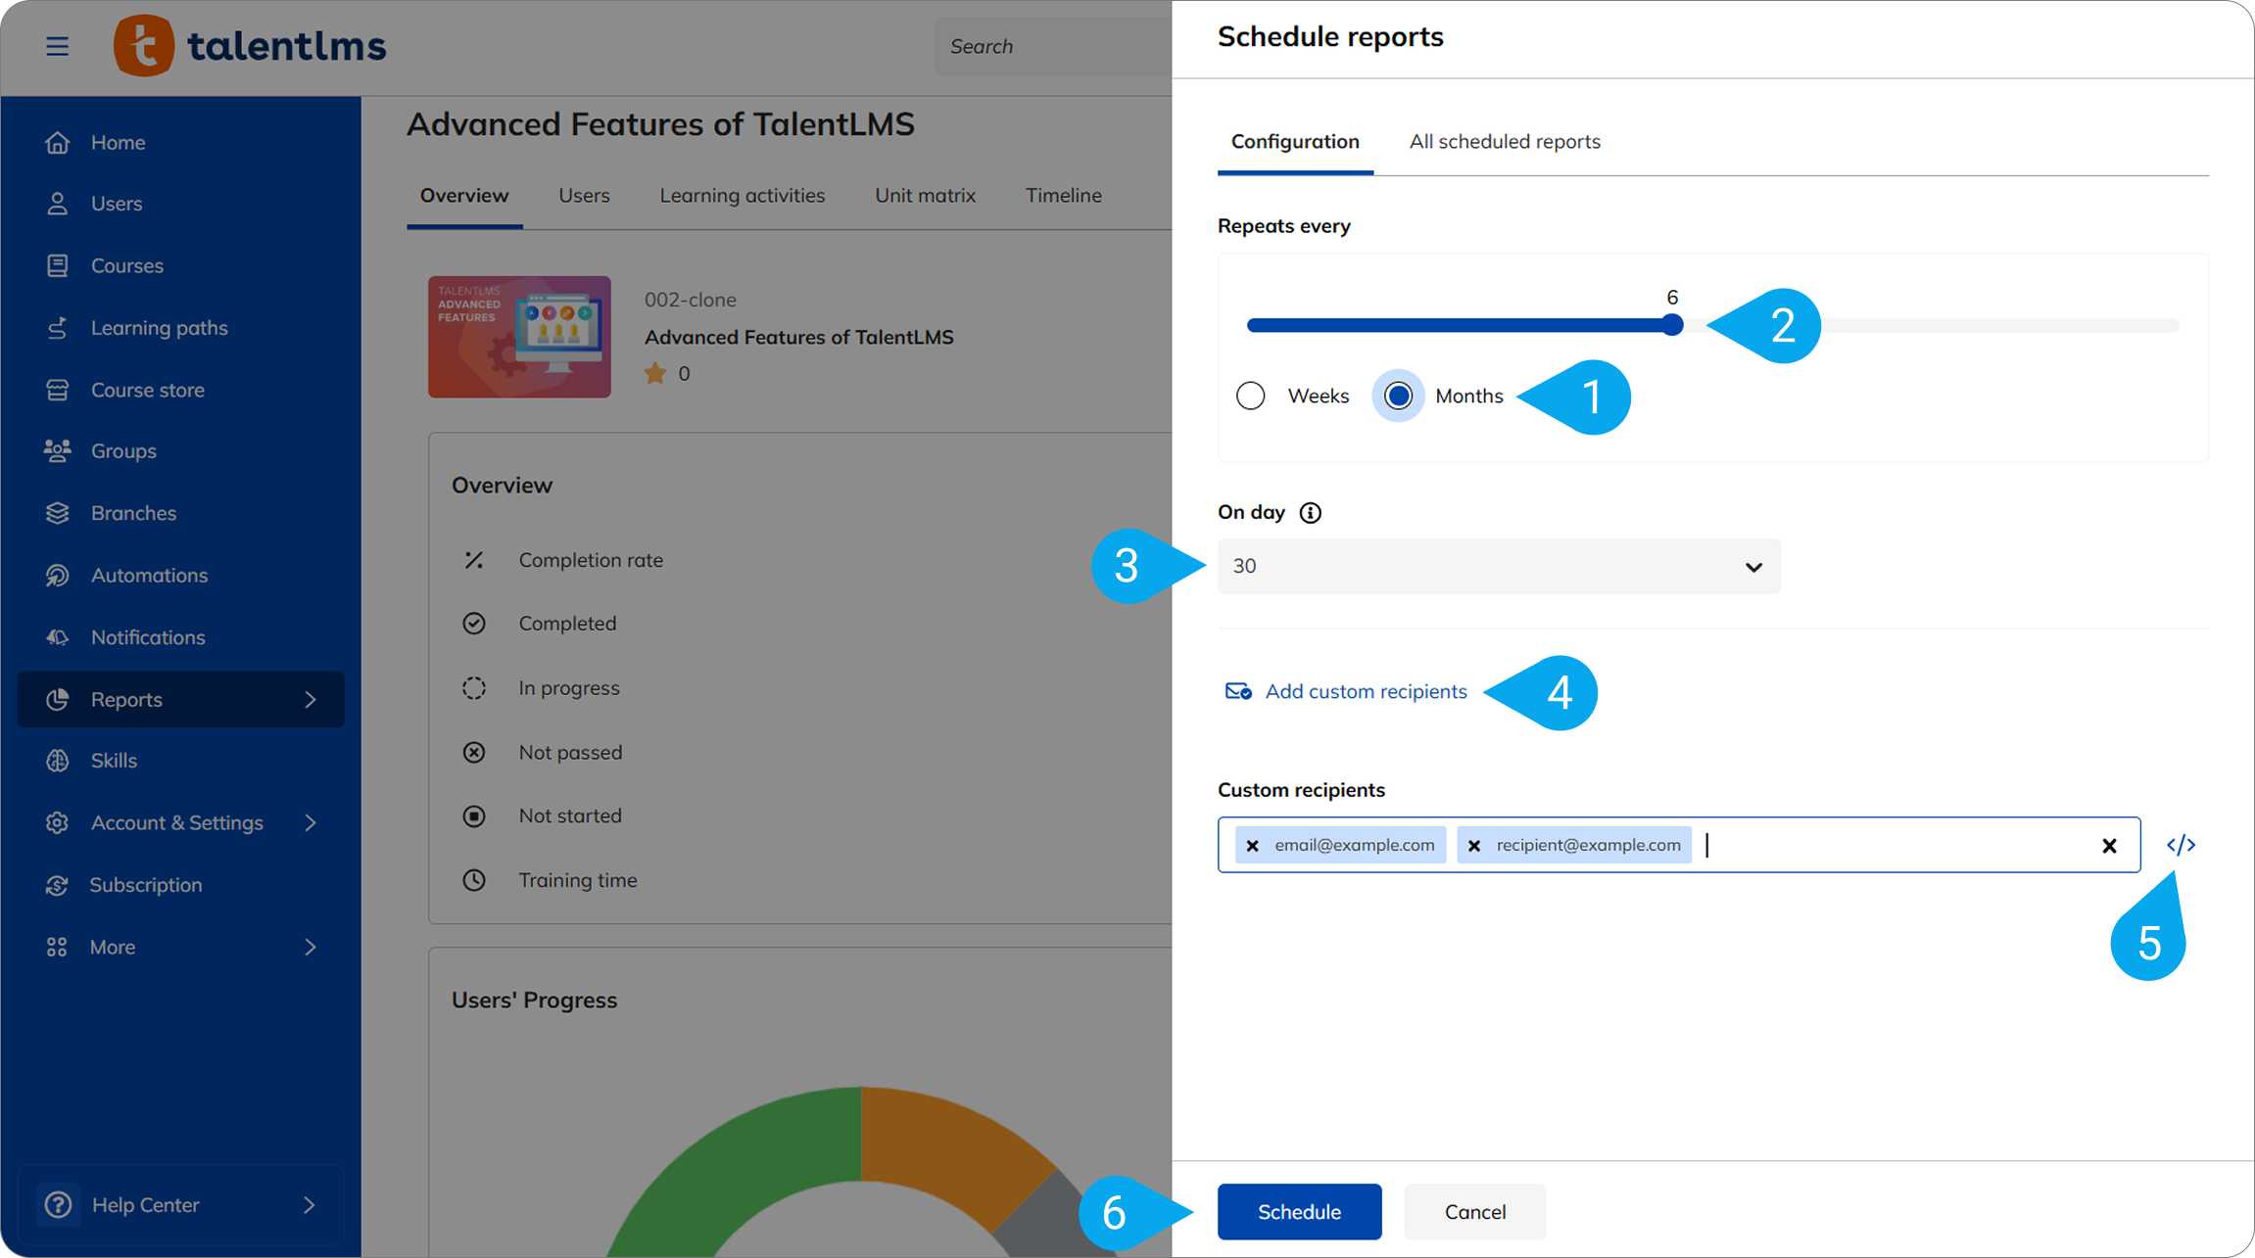Click the Repeats every slider handle

pyautogui.click(x=1672, y=325)
